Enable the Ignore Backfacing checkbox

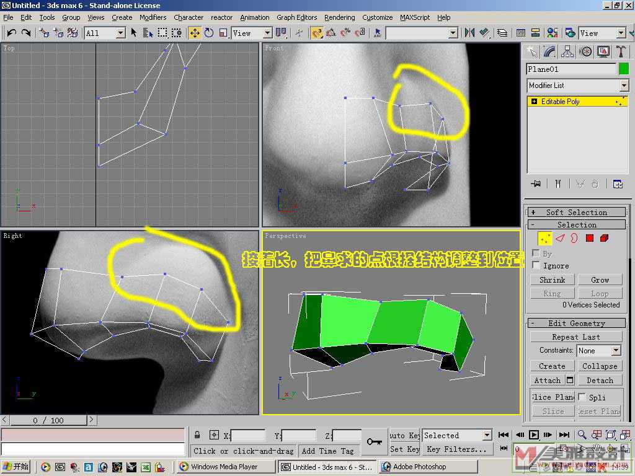coord(536,265)
